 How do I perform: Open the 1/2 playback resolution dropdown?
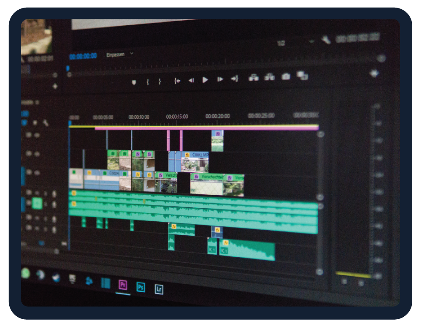(x=295, y=43)
